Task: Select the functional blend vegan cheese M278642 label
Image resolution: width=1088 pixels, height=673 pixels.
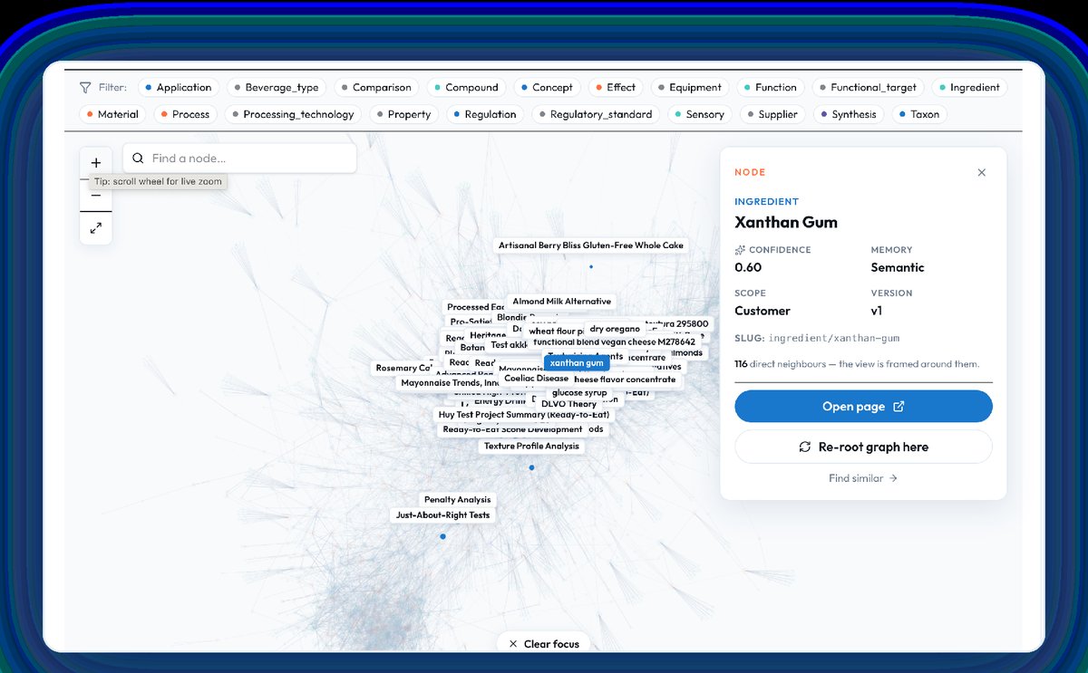Action: click(614, 341)
